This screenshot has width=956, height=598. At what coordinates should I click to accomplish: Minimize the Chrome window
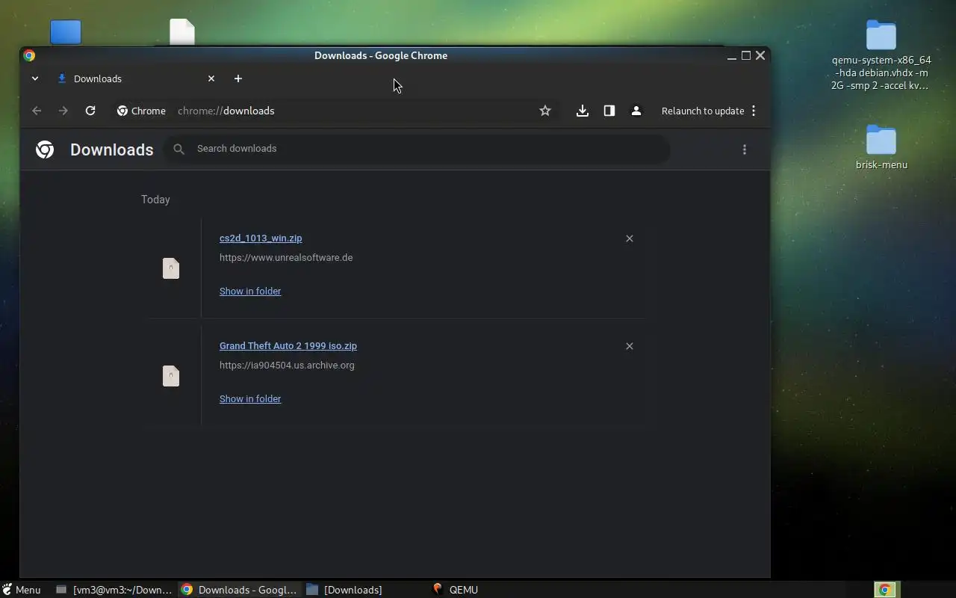pyautogui.click(x=732, y=55)
